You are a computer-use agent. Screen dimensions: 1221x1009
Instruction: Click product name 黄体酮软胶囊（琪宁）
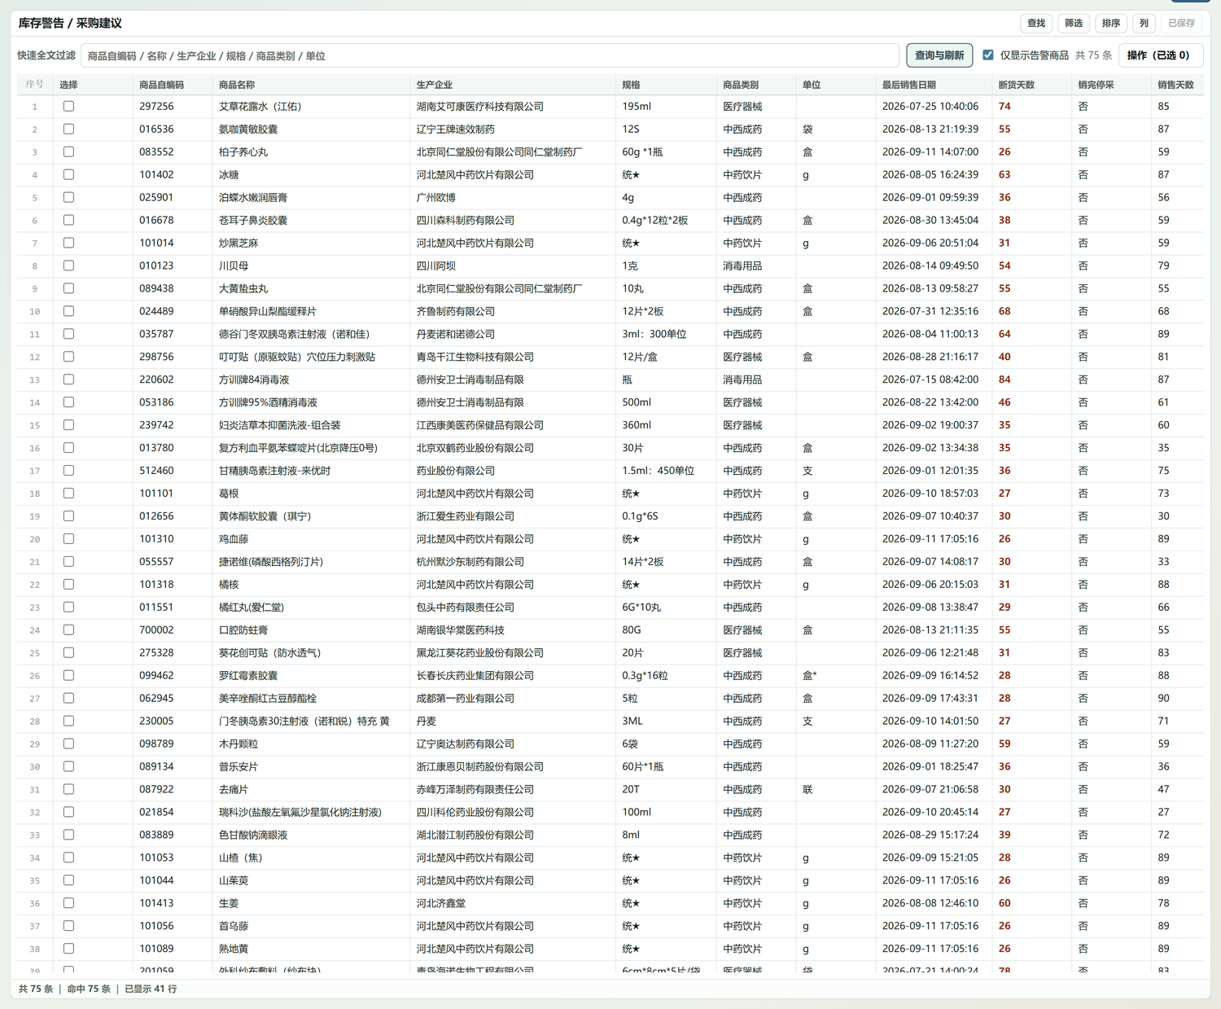(x=265, y=516)
